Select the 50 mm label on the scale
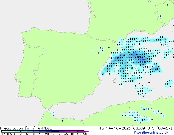 click(x=85, y=134)
